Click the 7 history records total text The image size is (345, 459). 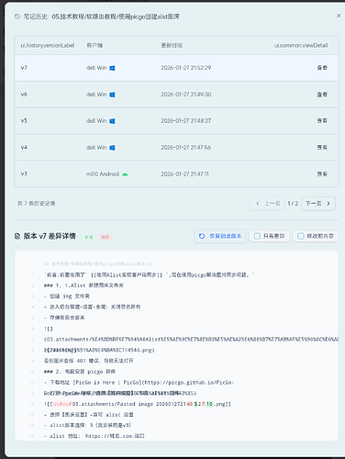[37, 203]
